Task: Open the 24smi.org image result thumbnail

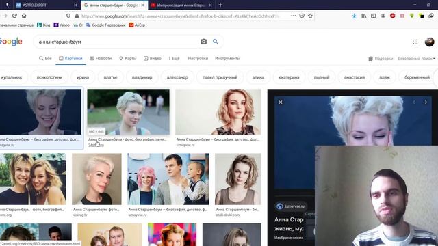Action: coord(128,112)
